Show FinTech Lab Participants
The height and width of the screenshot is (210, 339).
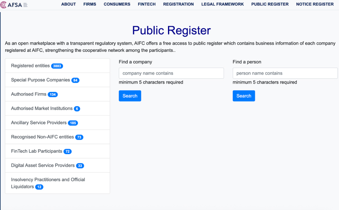click(37, 151)
